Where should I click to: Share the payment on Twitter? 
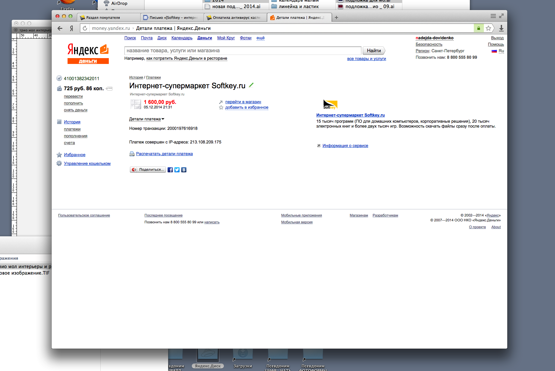click(177, 170)
